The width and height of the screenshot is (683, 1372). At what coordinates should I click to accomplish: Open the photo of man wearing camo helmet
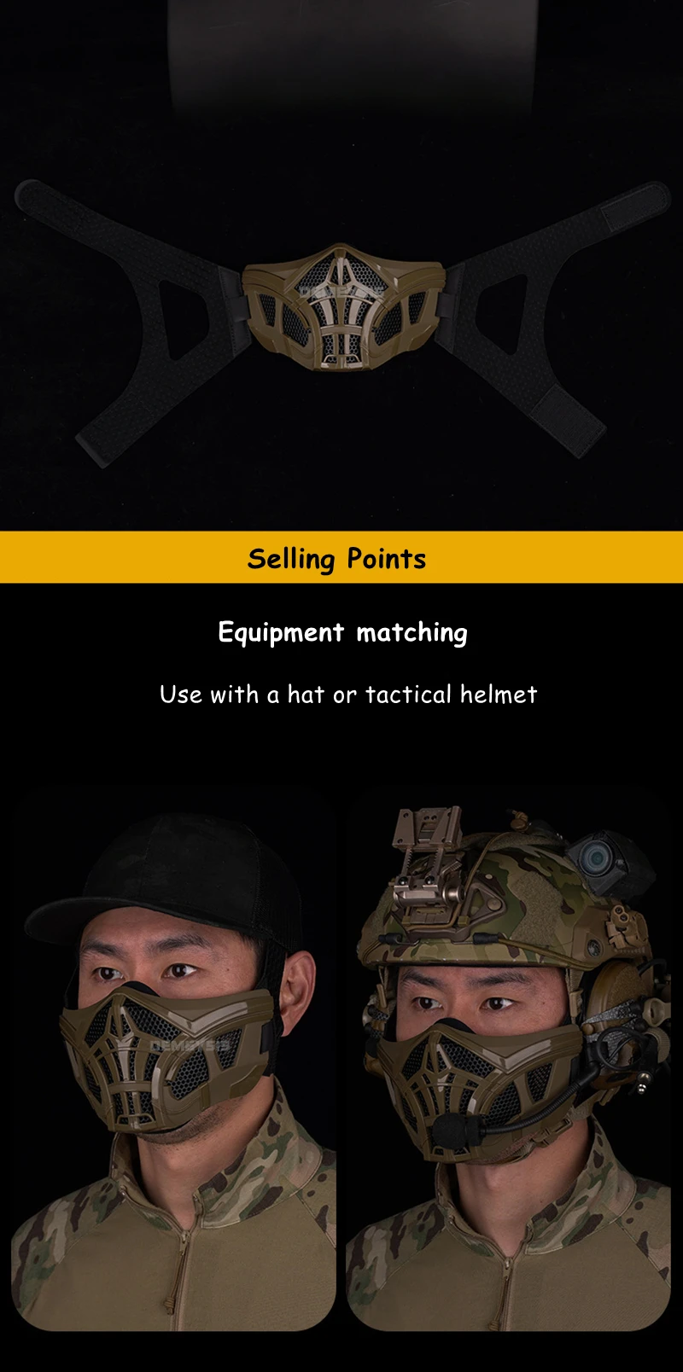[x=509, y=1058]
